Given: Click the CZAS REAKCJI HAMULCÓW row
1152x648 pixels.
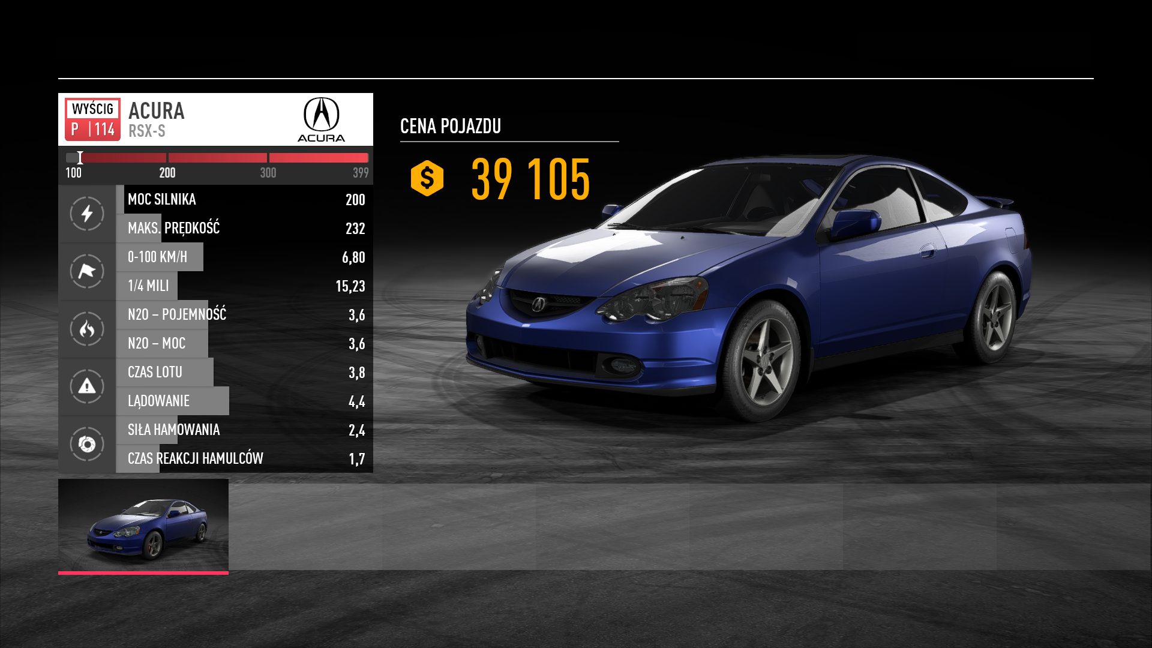Looking at the screenshot, I should point(245,458).
